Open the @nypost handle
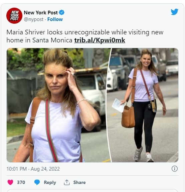This screenshot has height=192, width=185. click(33, 19)
